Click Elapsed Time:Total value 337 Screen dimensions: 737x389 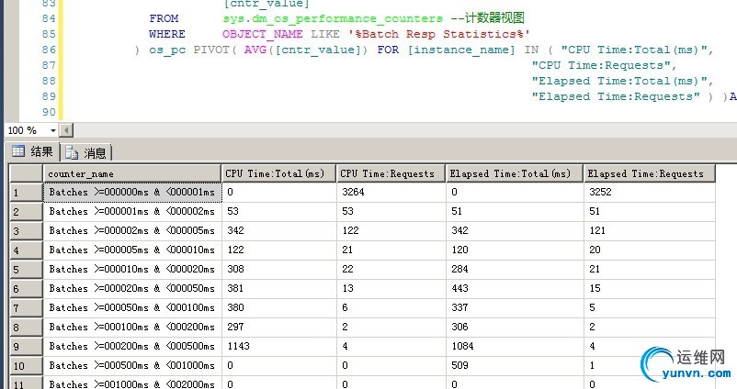[x=515, y=307]
